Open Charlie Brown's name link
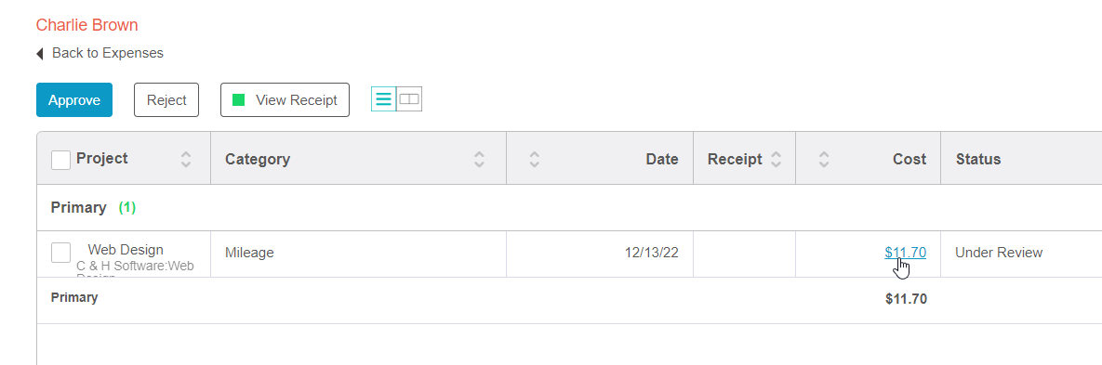The image size is (1102, 365). click(87, 25)
